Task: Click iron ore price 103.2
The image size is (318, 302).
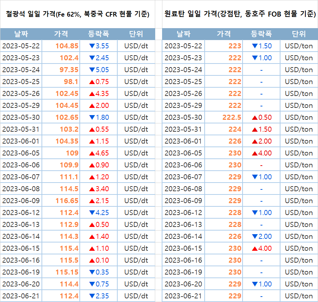Action: 69,129
